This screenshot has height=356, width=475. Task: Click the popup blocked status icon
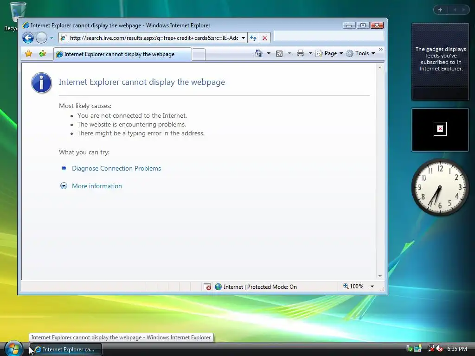[x=207, y=286]
